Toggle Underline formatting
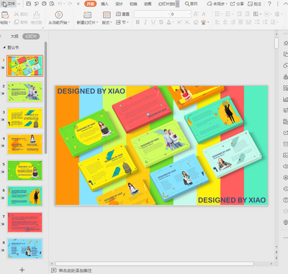 (153, 22)
